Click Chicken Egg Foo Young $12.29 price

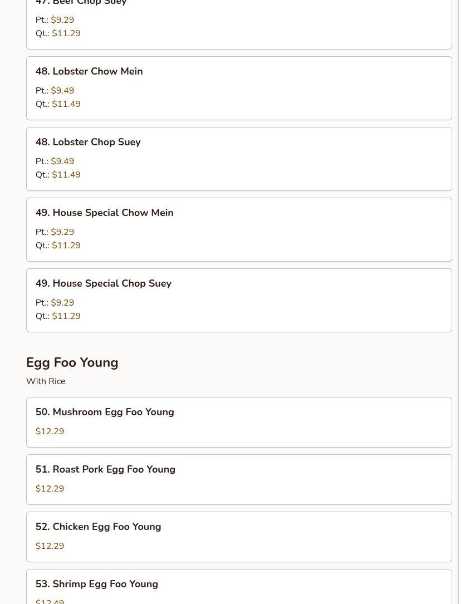(50, 546)
